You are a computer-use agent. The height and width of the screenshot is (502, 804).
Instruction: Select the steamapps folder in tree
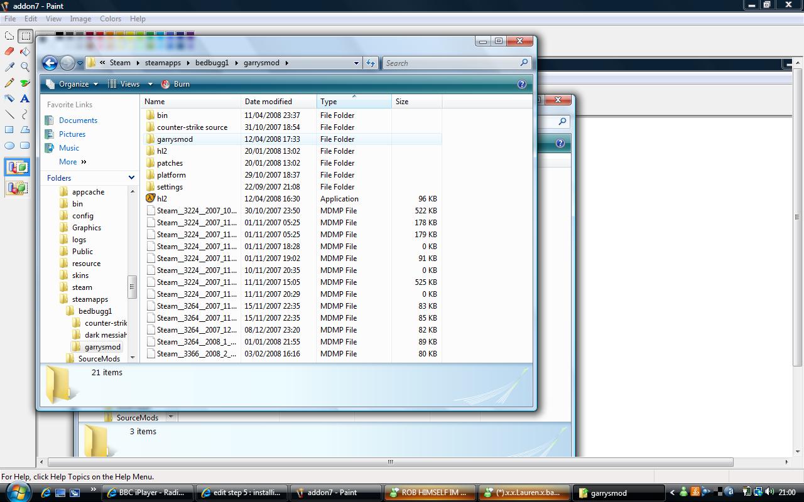(x=89, y=299)
